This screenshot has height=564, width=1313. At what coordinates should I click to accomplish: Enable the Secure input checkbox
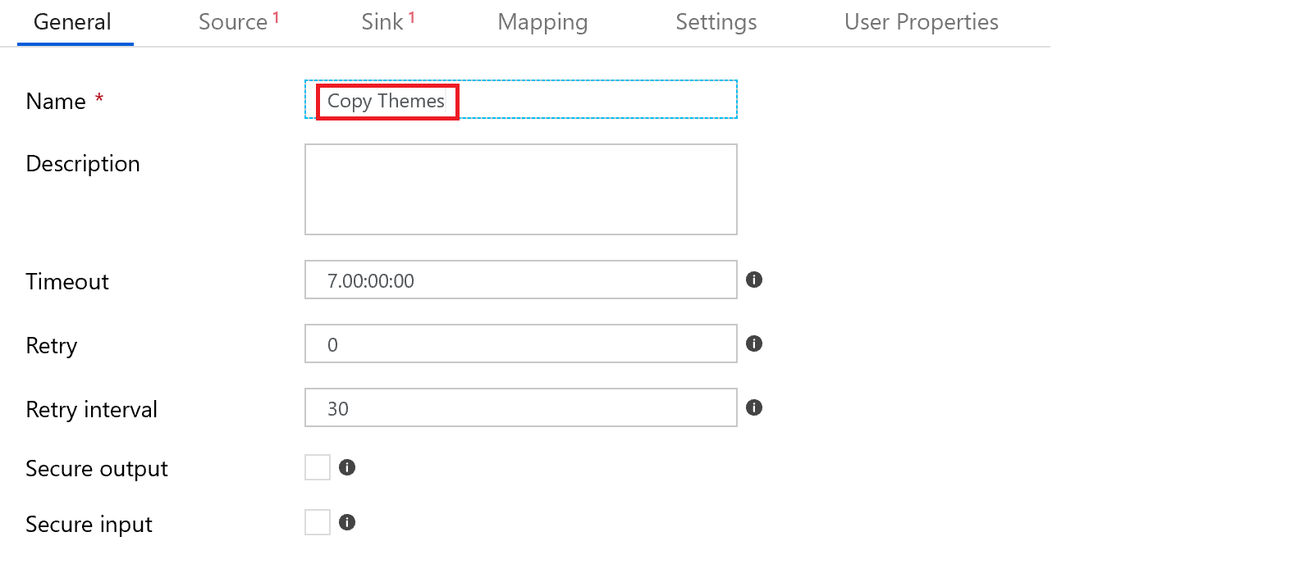318,522
